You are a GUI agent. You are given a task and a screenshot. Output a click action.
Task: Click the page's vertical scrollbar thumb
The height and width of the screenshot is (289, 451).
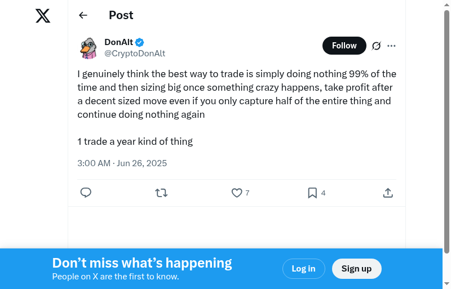[x=446, y=130]
